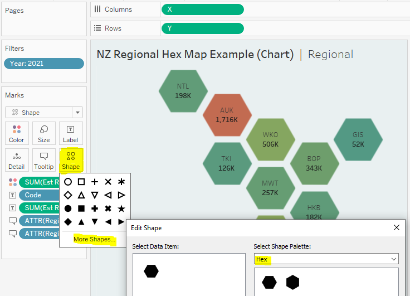Select the orange AUK hexagon
The width and height of the screenshot is (410, 296).
(x=227, y=115)
